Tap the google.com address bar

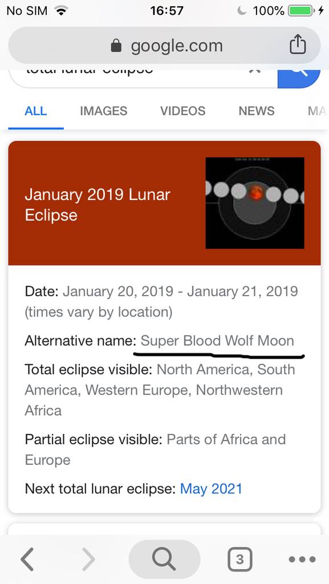click(164, 46)
